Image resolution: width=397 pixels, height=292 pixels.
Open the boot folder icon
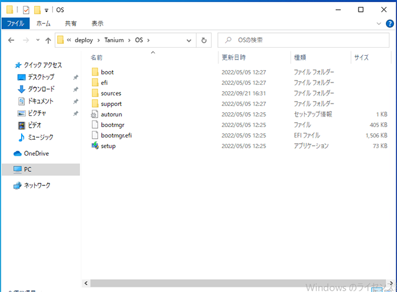(x=94, y=72)
